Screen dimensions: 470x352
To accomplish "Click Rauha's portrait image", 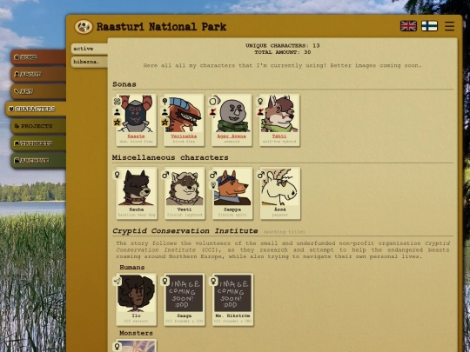I will tap(137, 188).
